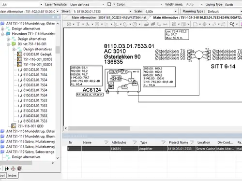The width and height of the screenshot is (242, 181).
Task: Click the round gray icon under the tree panel
Action: pyautogui.click(x=19, y=168)
